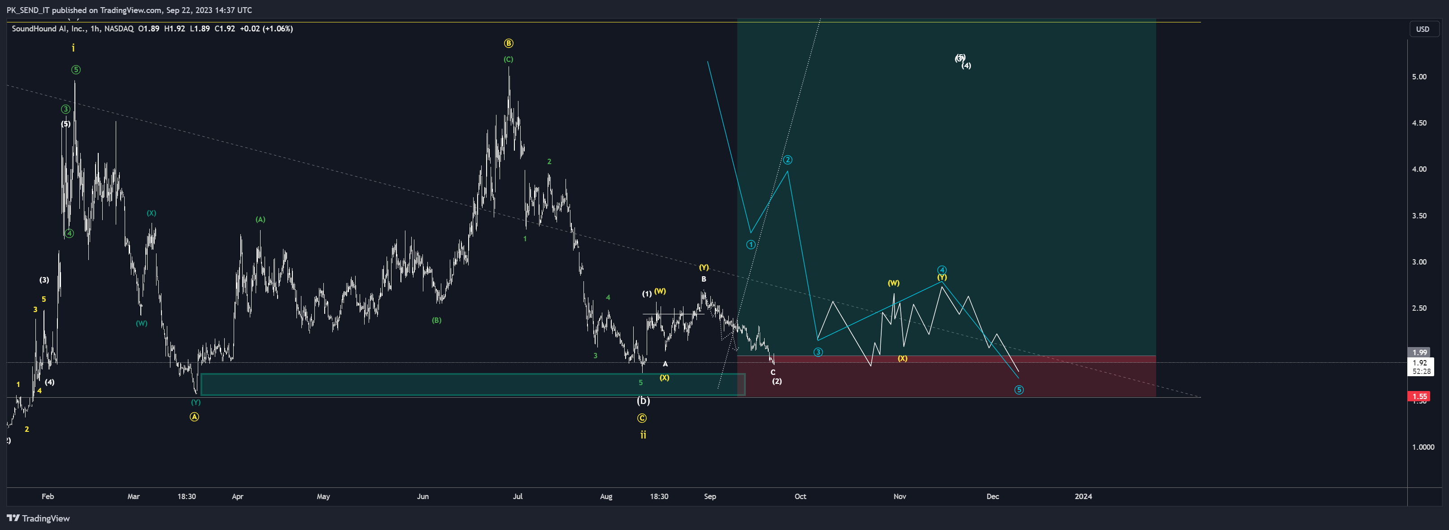The width and height of the screenshot is (1449, 530).
Task: Click the 5.00 price axis label
Action: 1419,77
